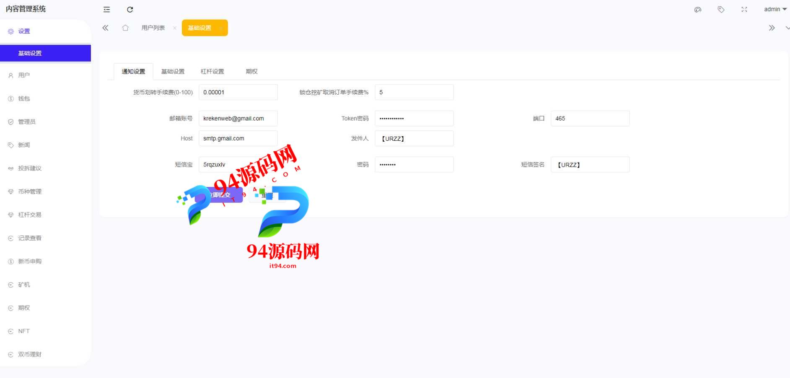Click the 新币申购 coin icon
Screen dimensions: 790x378
click(11, 261)
